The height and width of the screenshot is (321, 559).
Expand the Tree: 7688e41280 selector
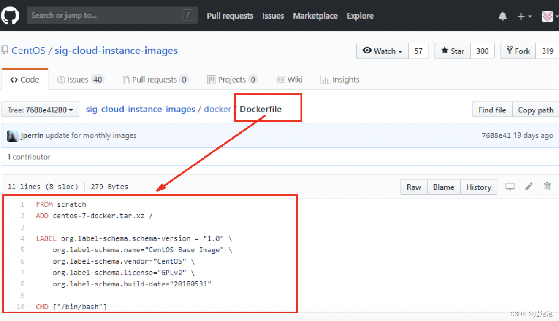click(x=41, y=110)
